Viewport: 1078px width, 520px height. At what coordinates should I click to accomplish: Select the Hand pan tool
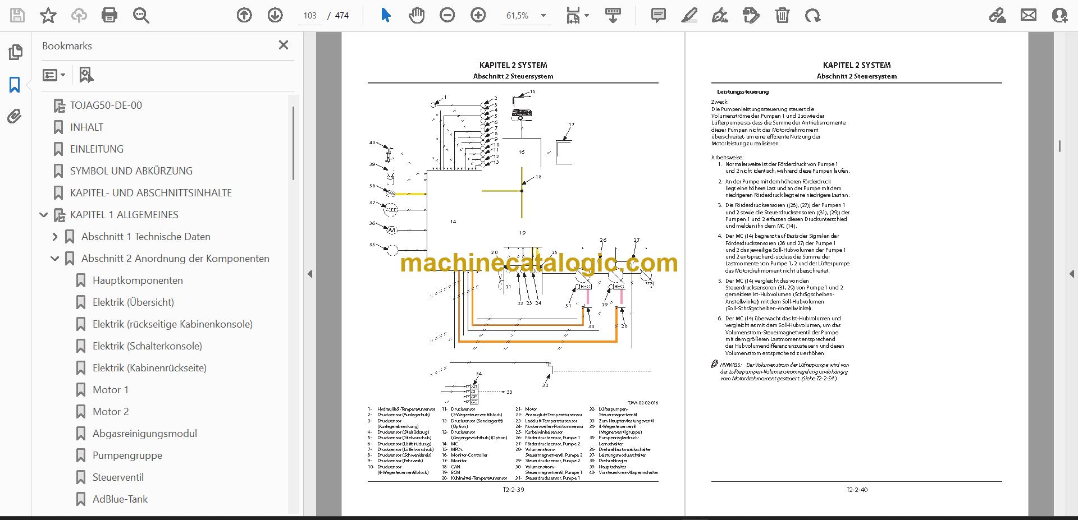[x=417, y=15]
